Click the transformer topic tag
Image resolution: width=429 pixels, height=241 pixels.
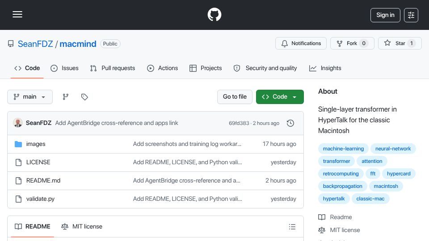point(336,161)
